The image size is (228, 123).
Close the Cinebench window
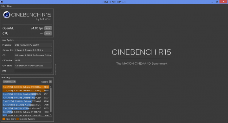(224, 2)
